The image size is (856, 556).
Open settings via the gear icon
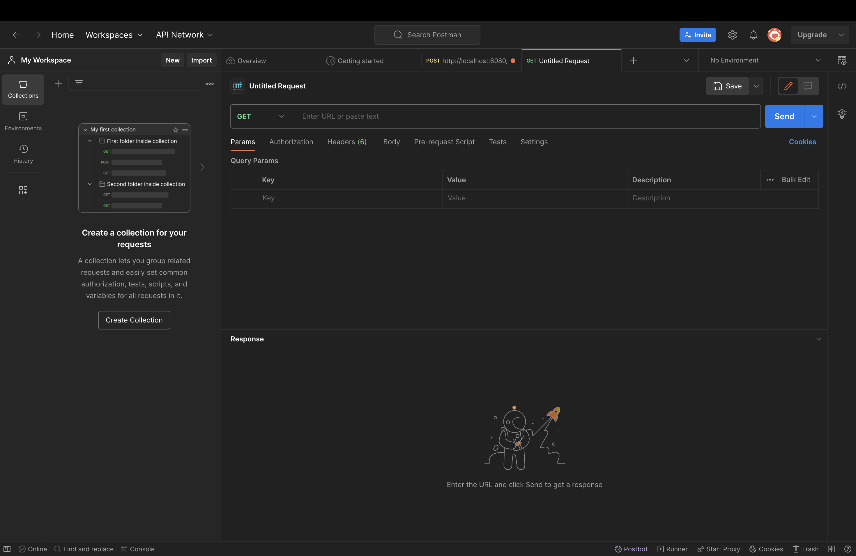733,35
